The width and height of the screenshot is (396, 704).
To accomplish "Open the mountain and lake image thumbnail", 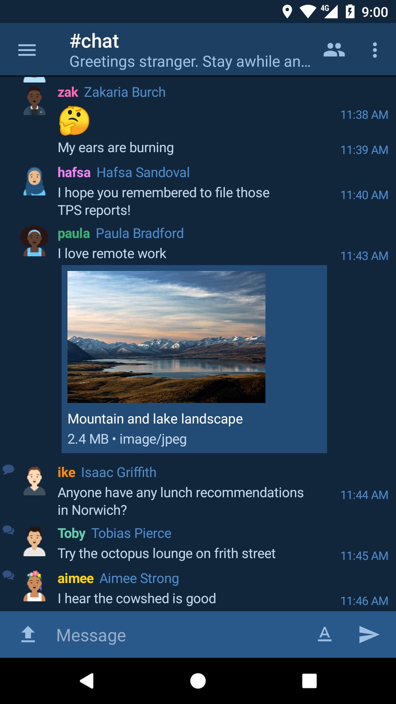I will point(166,337).
